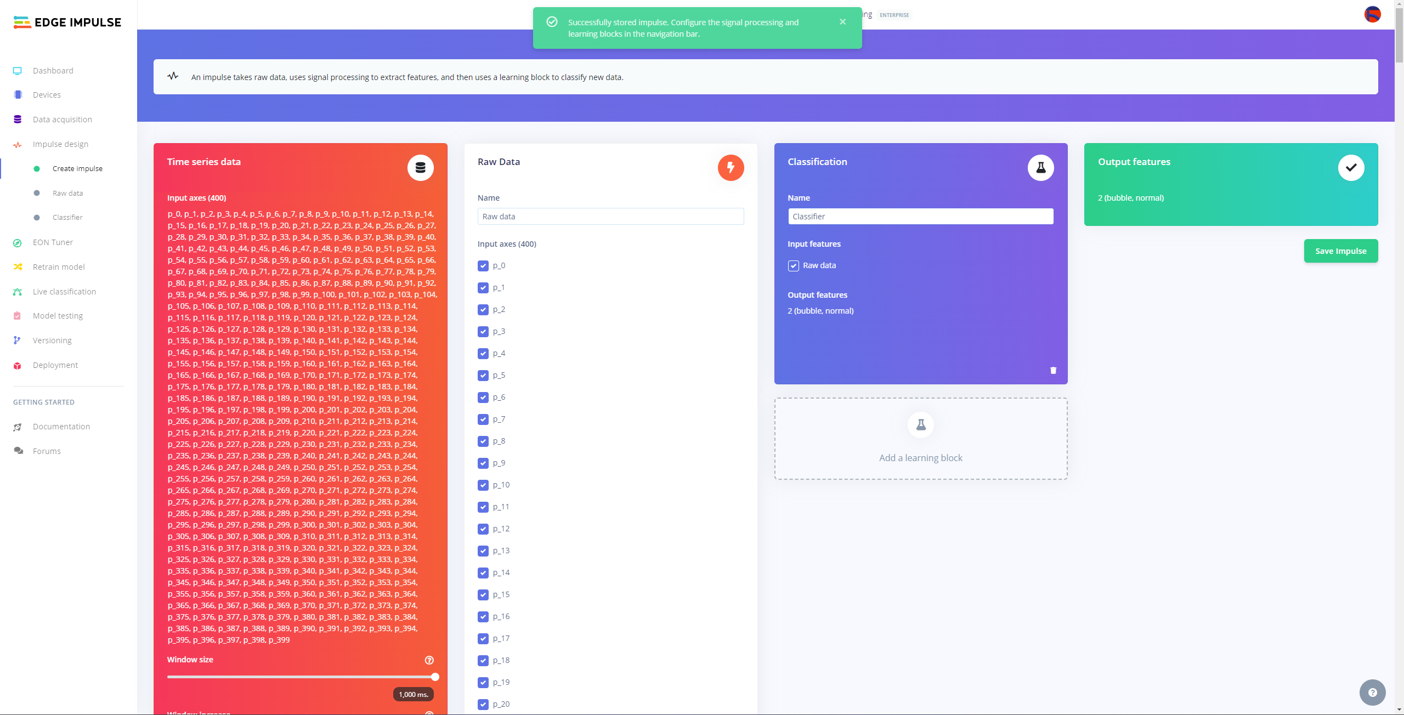Open the Classifier sub-item in sidebar
Image resolution: width=1404 pixels, height=715 pixels.
(x=67, y=218)
